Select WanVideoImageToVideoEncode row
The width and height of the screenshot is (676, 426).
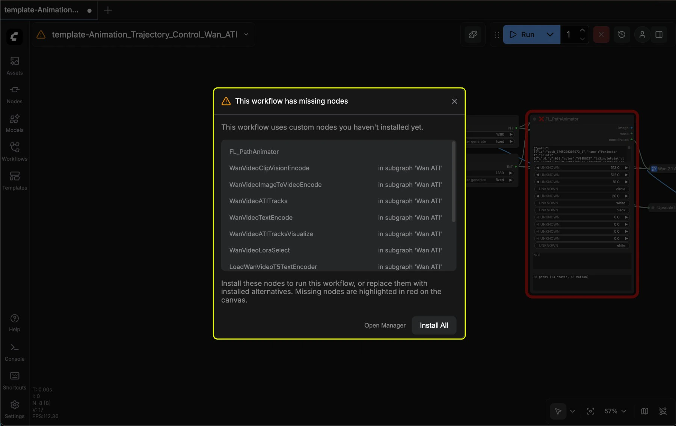[x=336, y=185]
